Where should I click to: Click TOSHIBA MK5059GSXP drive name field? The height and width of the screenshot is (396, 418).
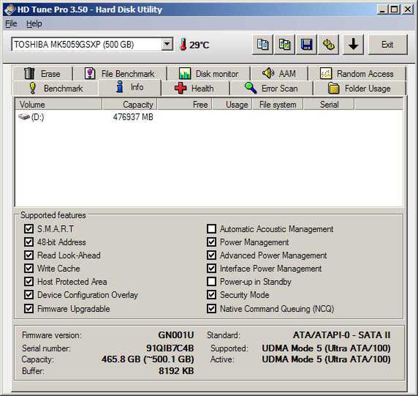[87, 44]
